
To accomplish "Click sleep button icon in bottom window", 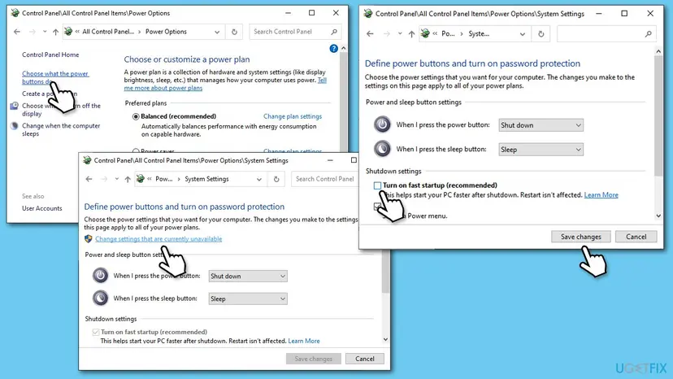I will tap(101, 298).
